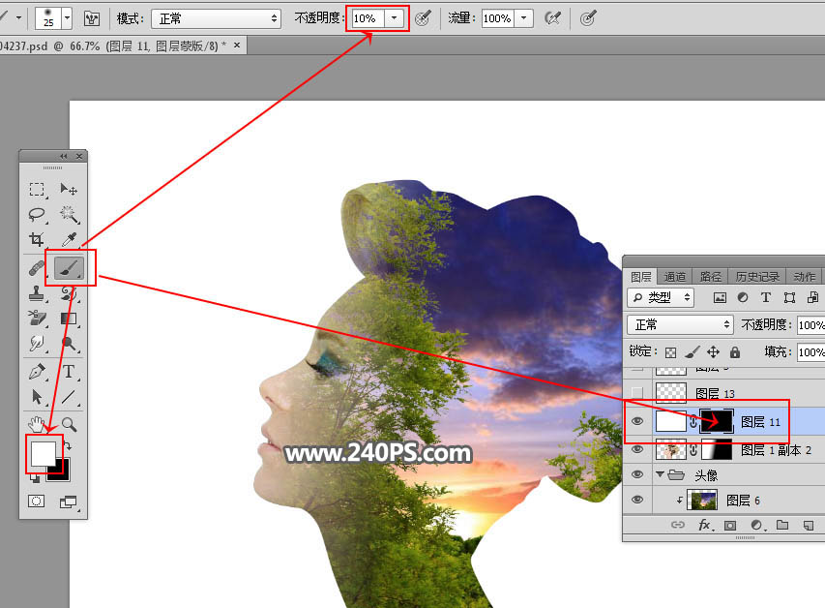825x608 pixels.
Task: Collapse the 头像 layer group
Action: click(x=661, y=474)
